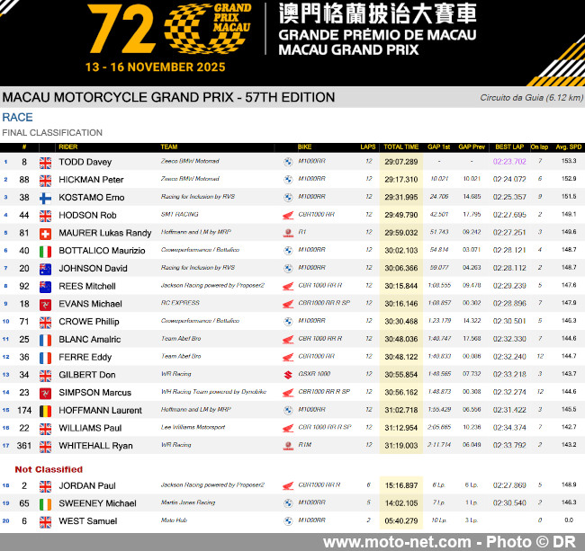Click the 13 - 16 NOVEMBER 2025 date
585x551 pixels.
tap(155, 67)
